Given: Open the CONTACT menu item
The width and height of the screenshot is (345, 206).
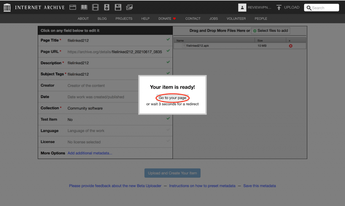Looking at the screenshot, I should click(x=193, y=19).
